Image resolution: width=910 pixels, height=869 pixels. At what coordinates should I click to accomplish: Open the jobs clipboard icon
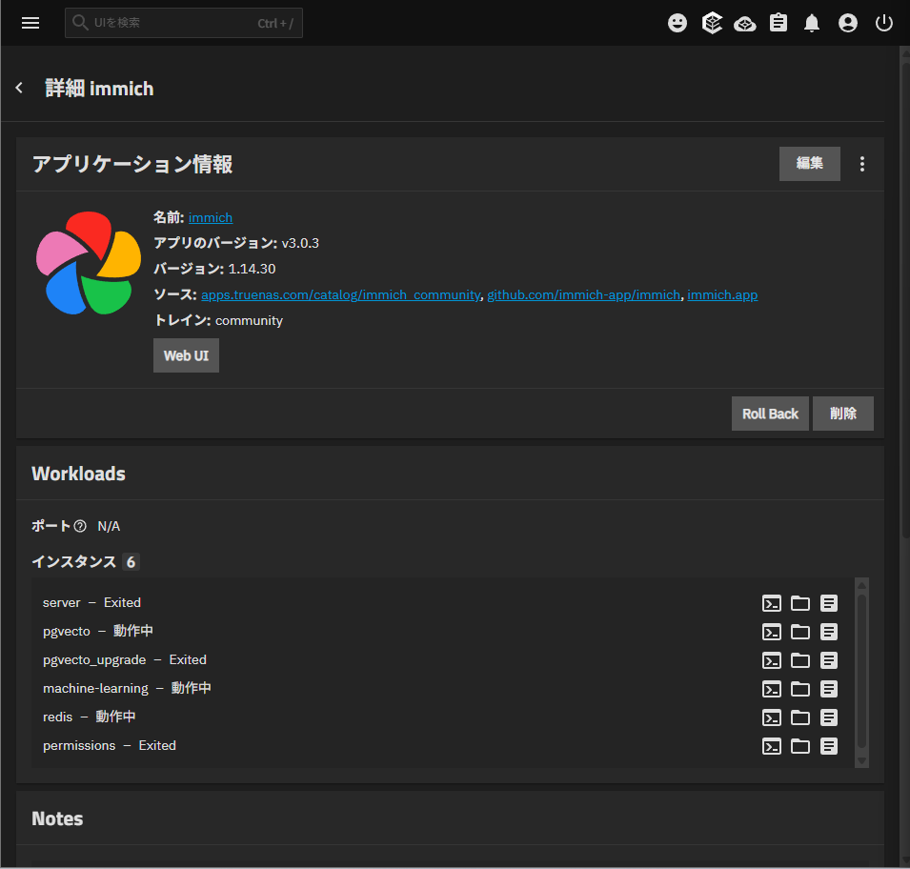click(x=779, y=23)
